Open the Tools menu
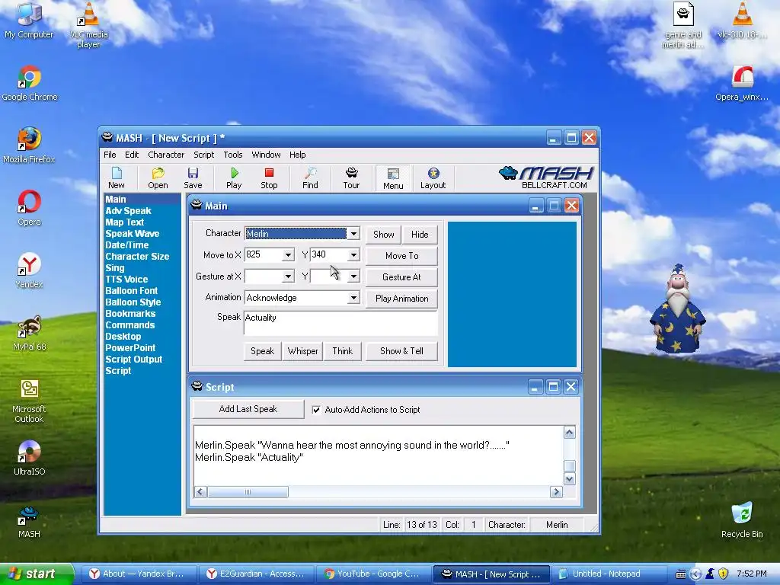780x585 pixels. tap(233, 155)
